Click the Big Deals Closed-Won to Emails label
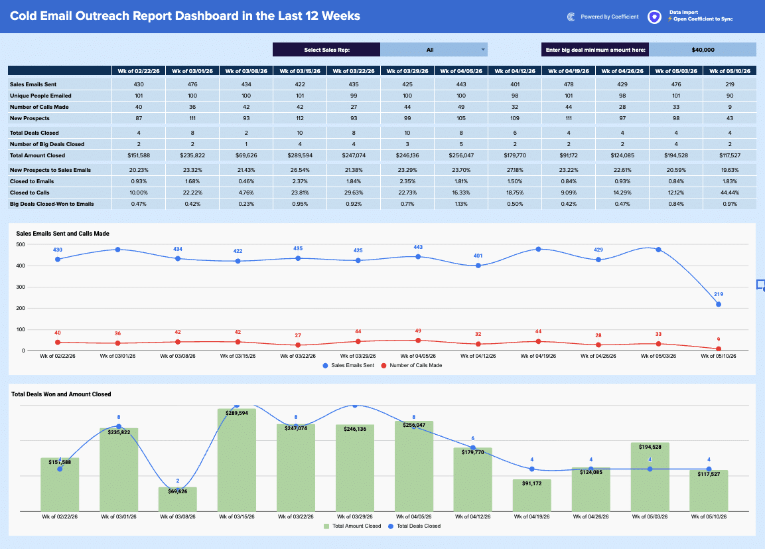 pos(52,204)
